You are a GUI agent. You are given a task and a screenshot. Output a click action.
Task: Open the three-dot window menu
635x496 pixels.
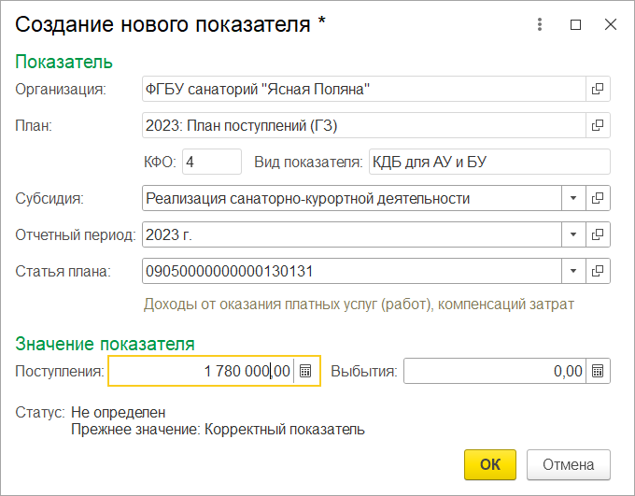point(540,24)
